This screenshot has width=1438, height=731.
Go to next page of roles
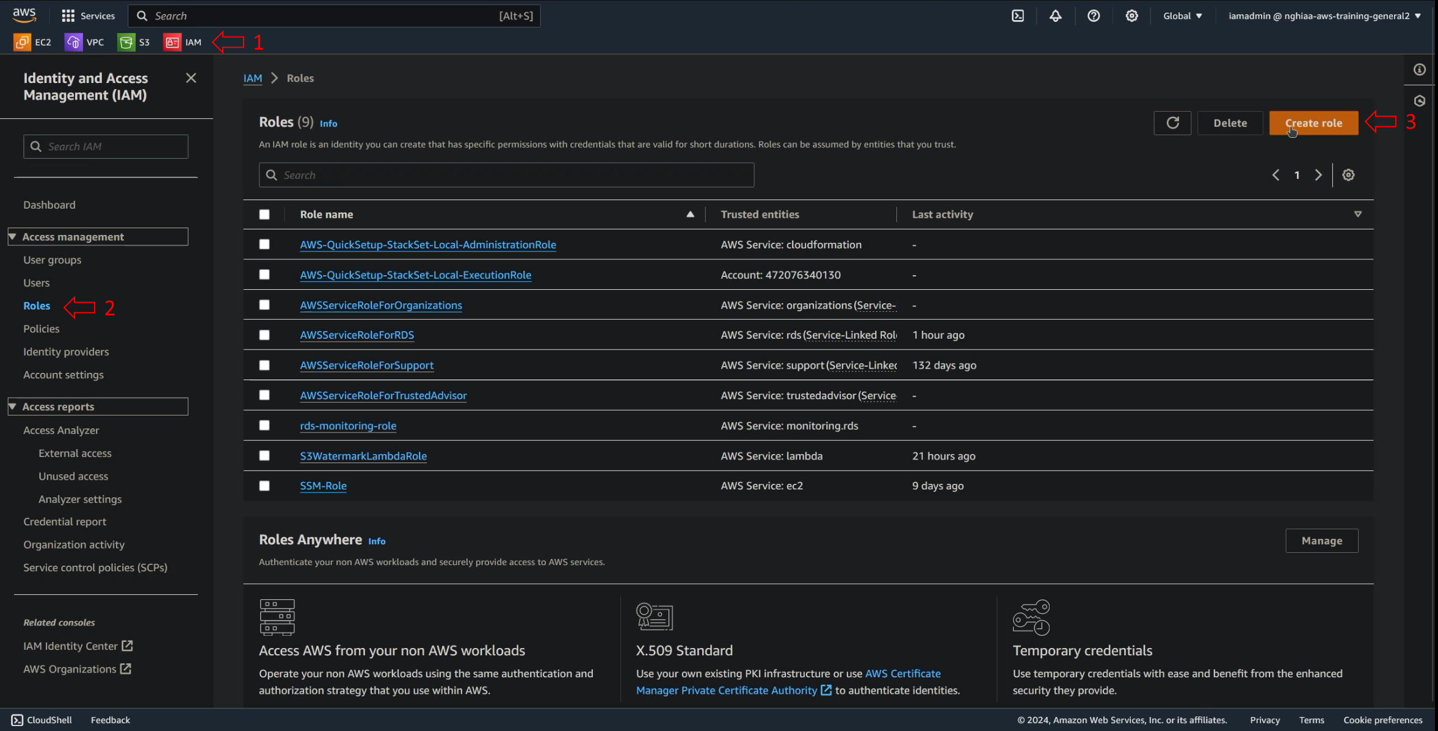coord(1318,175)
